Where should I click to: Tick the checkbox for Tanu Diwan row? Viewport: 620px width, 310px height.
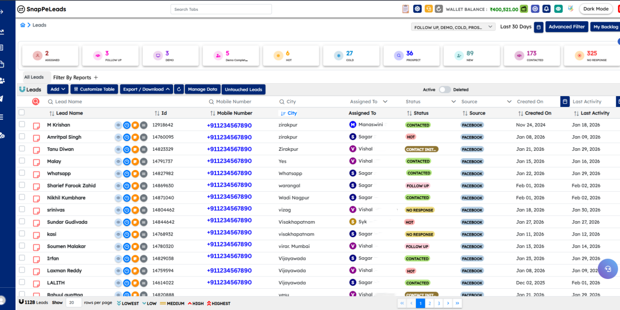pyautogui.click(x=22, y=149)
